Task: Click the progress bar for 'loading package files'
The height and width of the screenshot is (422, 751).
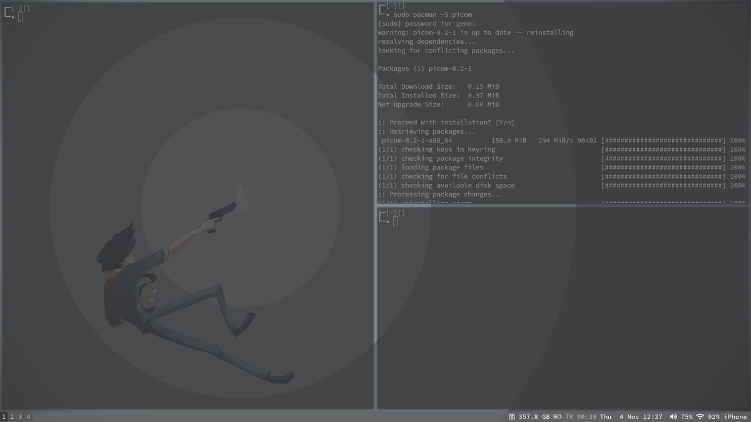Action: click(663, 168)
